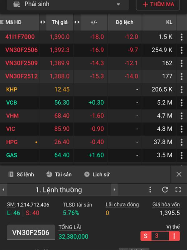The height and width of the screenshot is (250, 187).
Task: Go to previous order type arrow
Action: pyautogui.click(x=3, y=190)
